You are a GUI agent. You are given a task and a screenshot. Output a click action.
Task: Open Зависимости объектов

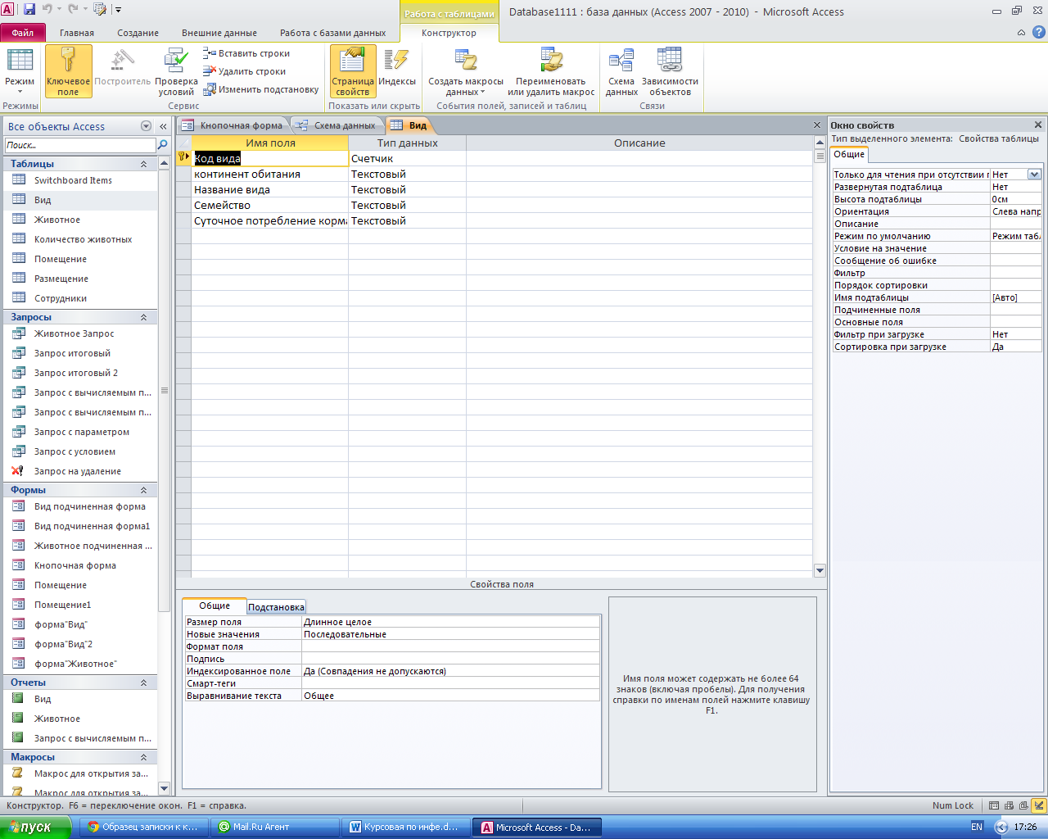coord(670,71)
